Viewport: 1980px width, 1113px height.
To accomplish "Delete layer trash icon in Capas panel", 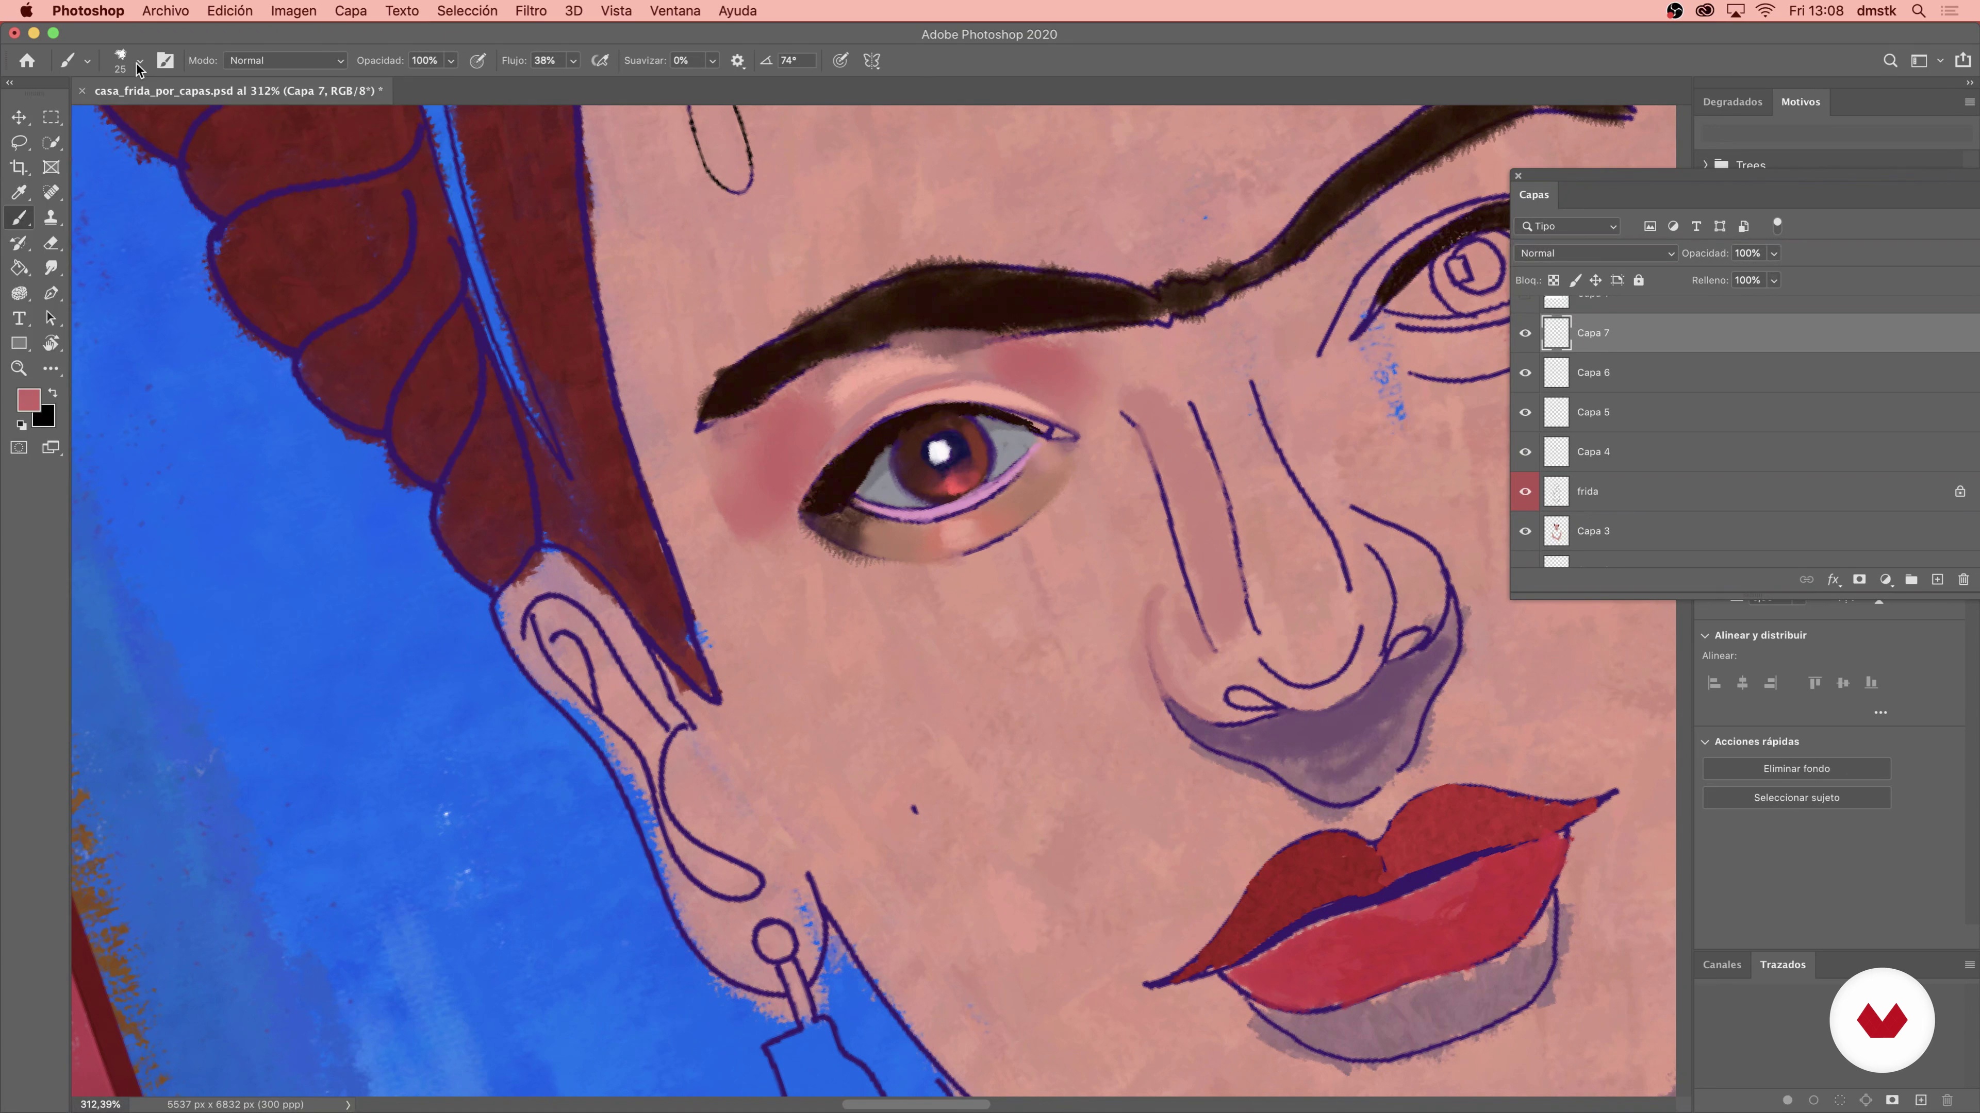I will [1964, 580].
